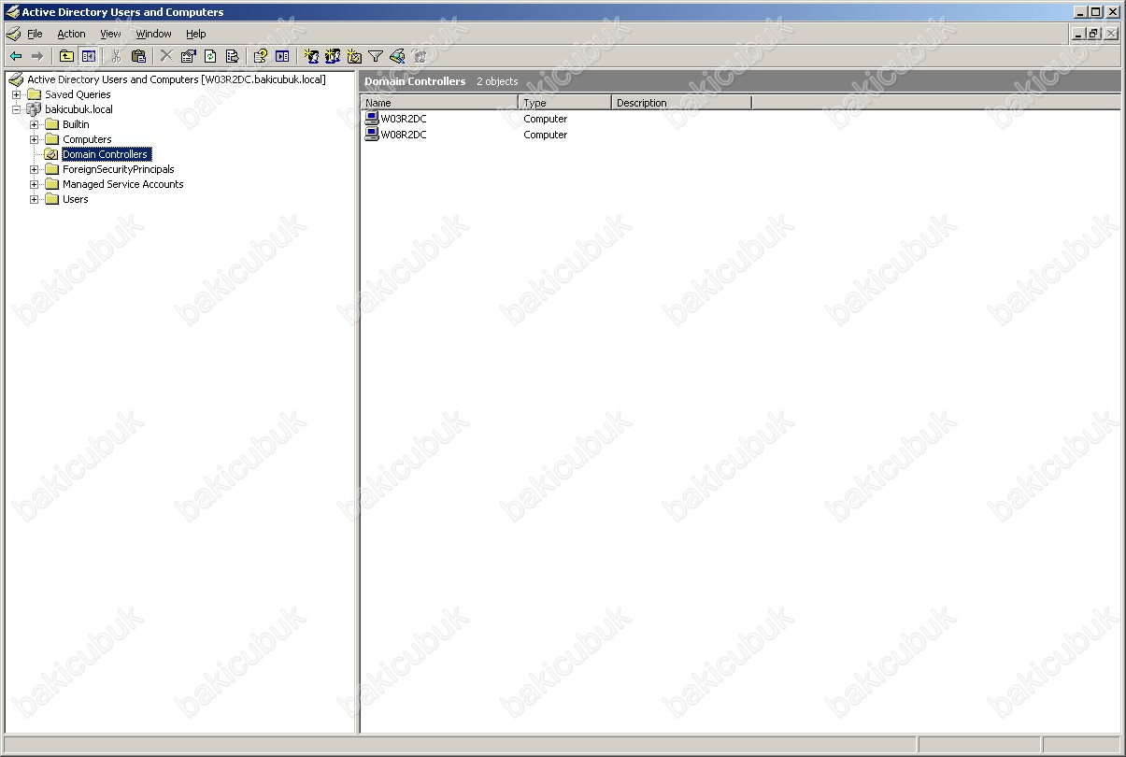Expand the Computers container

point(34,139)
